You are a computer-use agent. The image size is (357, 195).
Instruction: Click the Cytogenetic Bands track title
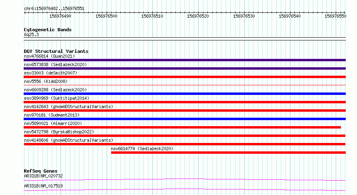(48, 30)
